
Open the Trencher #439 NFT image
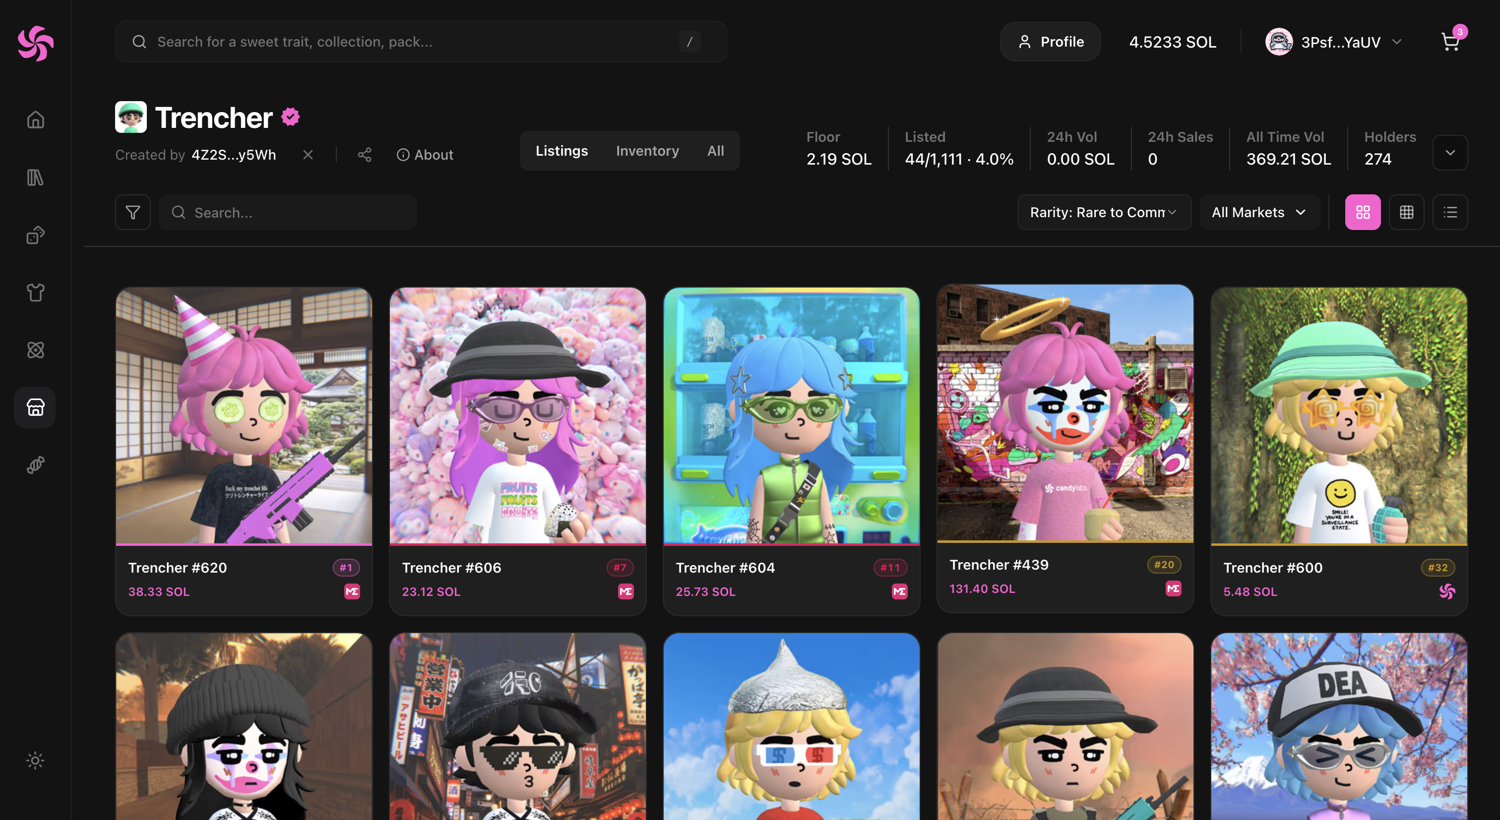click(x=1065, y=412)
